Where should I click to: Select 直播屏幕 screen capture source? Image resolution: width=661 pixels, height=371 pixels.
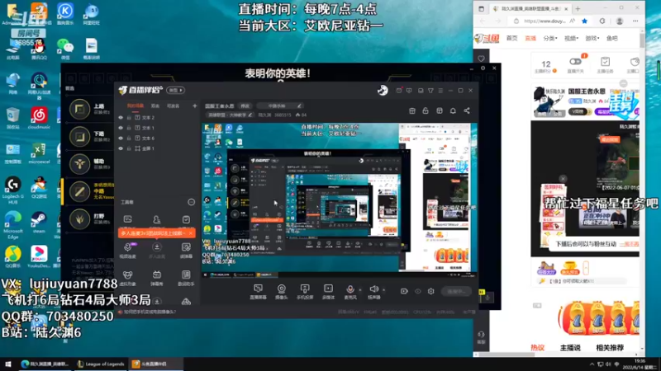258,291
